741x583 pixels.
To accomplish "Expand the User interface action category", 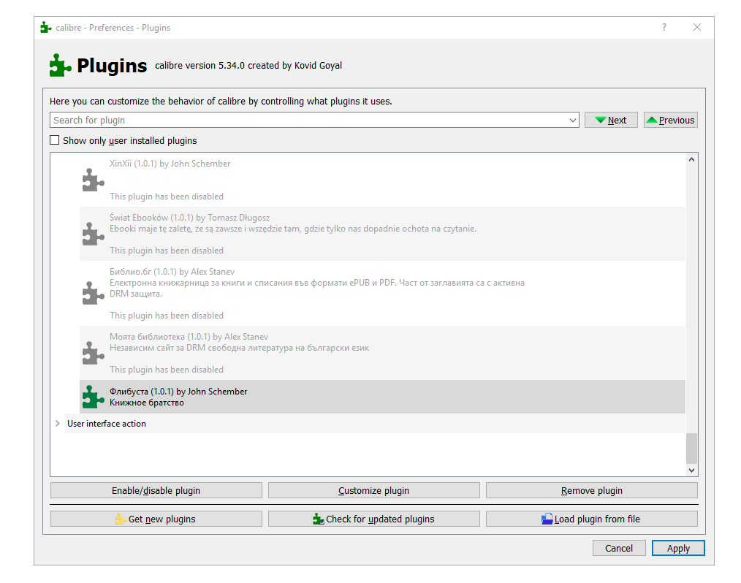I will pyautogui.click(x=58, y=424).
